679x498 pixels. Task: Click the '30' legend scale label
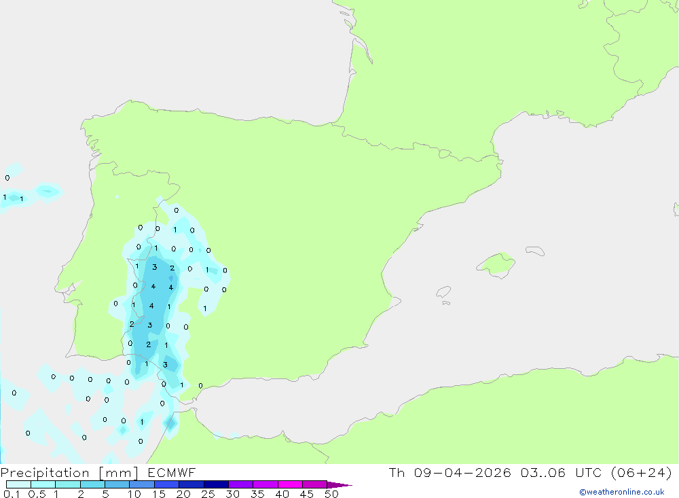pos(233,494)
